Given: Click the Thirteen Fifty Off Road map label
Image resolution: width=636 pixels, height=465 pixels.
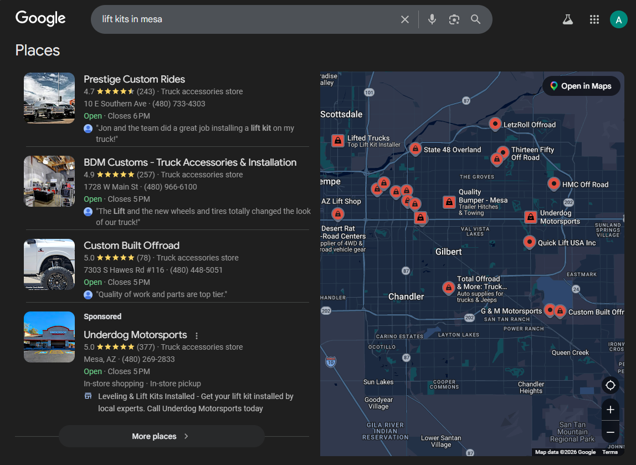Looking at the screenshot, I should pos(532,154).
